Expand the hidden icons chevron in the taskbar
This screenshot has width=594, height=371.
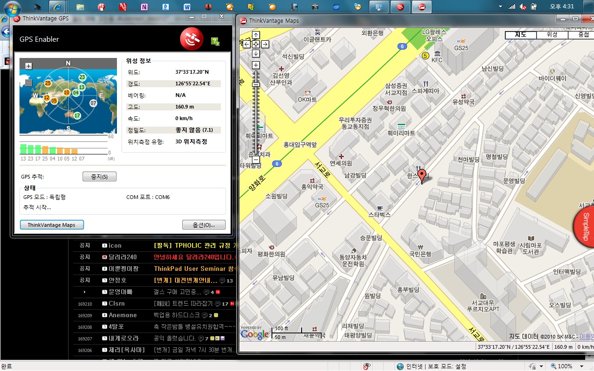click(x=501, y=6)
